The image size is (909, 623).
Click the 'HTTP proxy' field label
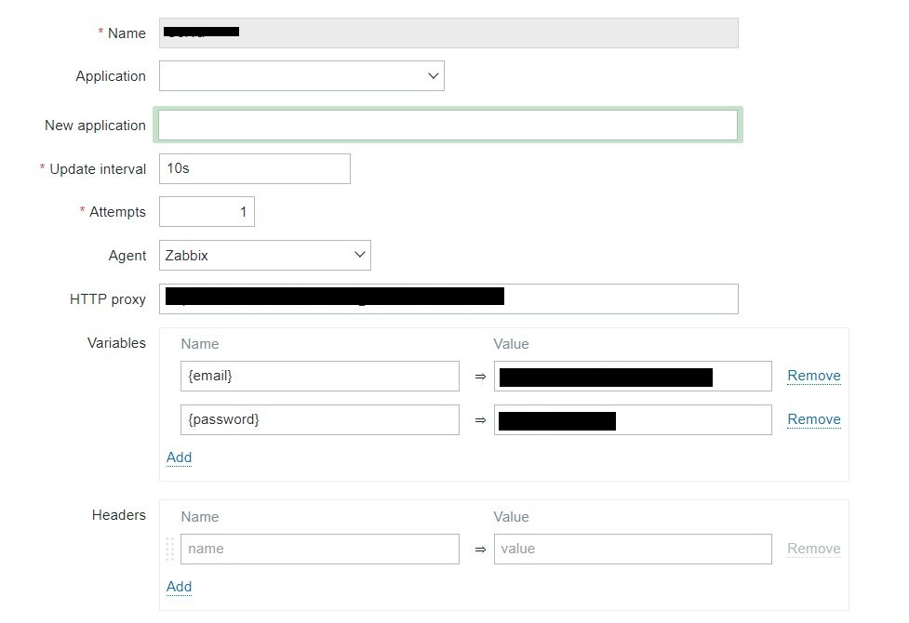coord(108,299)
